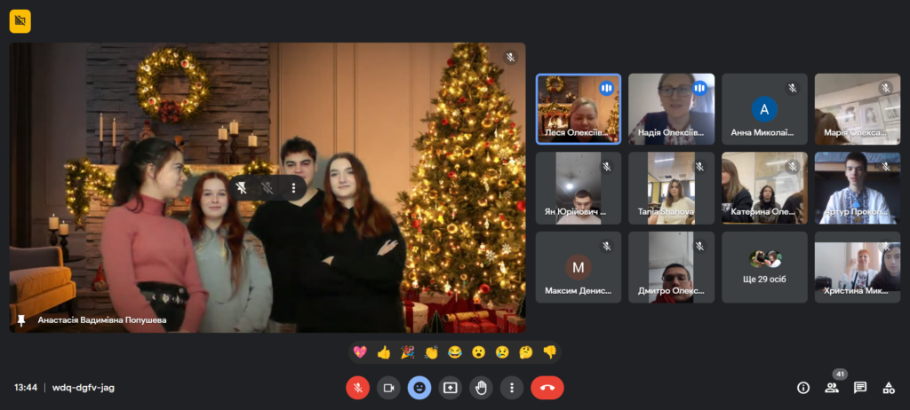Open meeting details info
The width and height of the screenshot is (910, 410).
pos(803,388)
